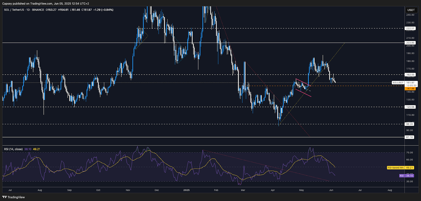
Task: Click the purple 38.10 value in RSI legend
Action: pos(28,149)
